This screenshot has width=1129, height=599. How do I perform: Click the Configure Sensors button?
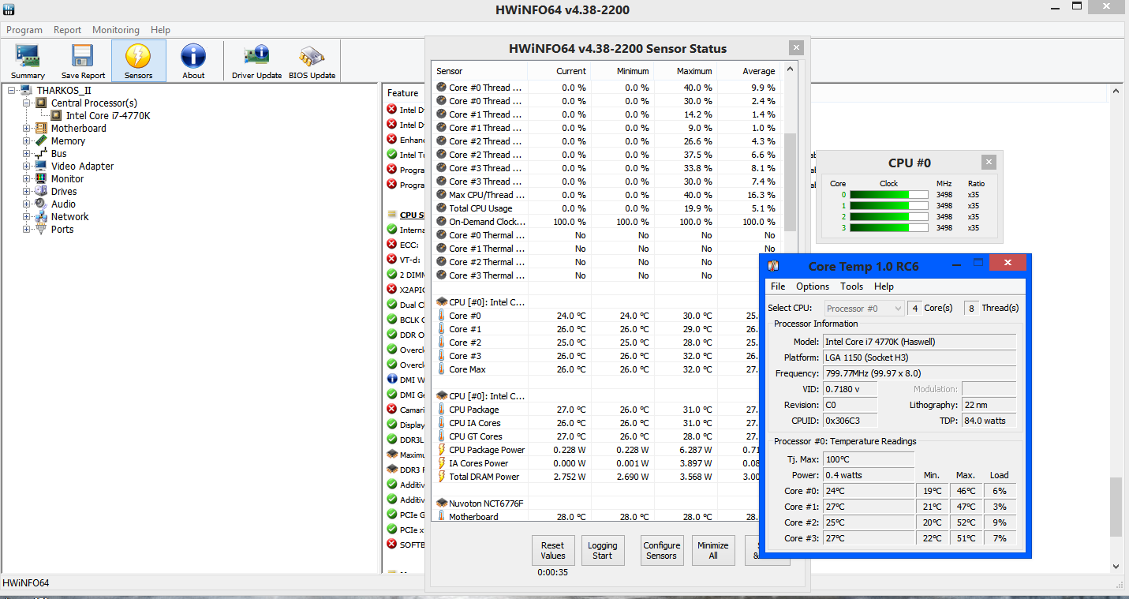(661, 550)
